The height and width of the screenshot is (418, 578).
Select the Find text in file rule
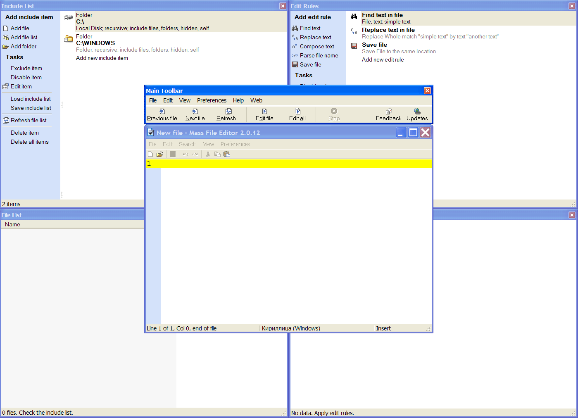point(462,18)
